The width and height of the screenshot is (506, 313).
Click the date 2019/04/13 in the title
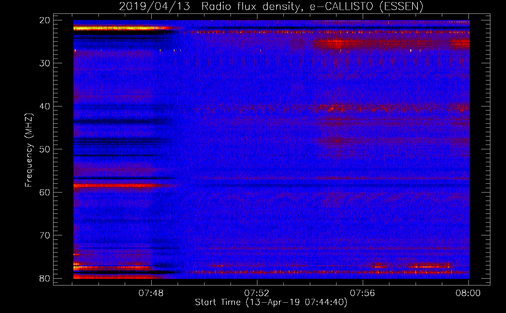(154, 6)
